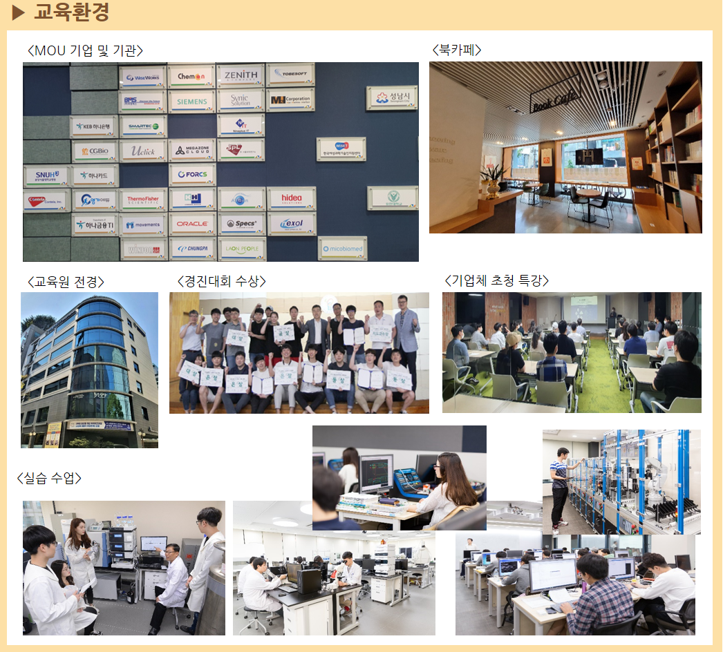Open the education center building photo
This screenshot has height=652, width=723.
(x=89, y=370)
